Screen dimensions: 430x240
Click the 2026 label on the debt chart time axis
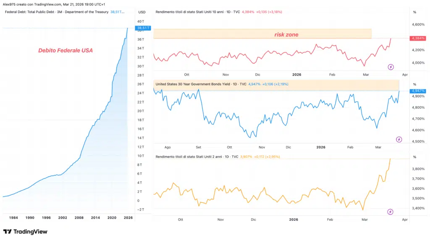(128, 218)
